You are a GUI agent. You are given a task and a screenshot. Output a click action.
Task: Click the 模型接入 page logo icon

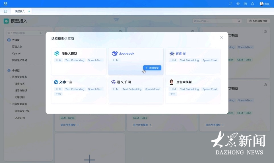point(6,21)
